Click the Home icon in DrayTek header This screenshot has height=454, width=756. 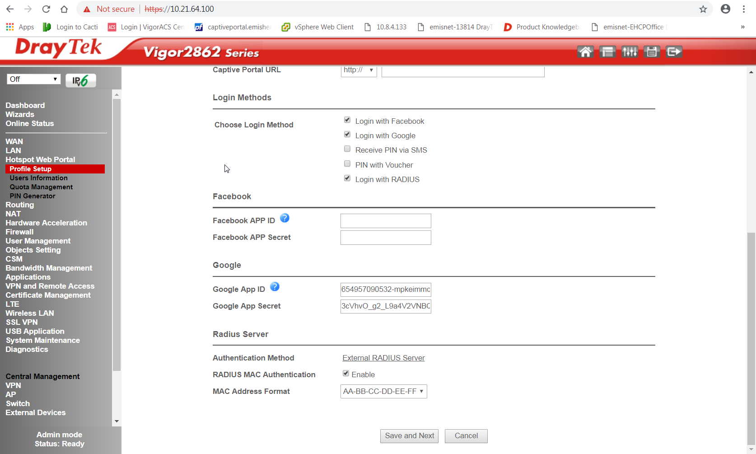point(585,52)
